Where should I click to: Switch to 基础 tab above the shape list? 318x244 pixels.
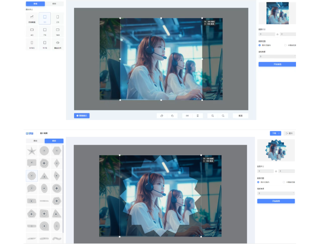[35, 141]
